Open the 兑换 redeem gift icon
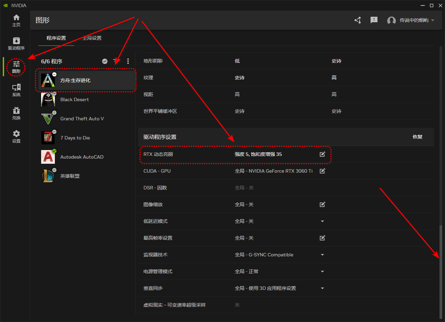This screenshot has width=445, height=322. click(x=16, y=113)
